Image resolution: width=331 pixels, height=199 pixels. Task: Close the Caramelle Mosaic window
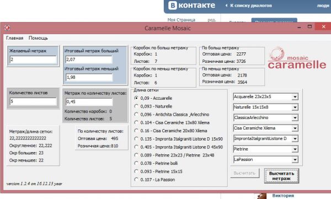tap(323, 27)
